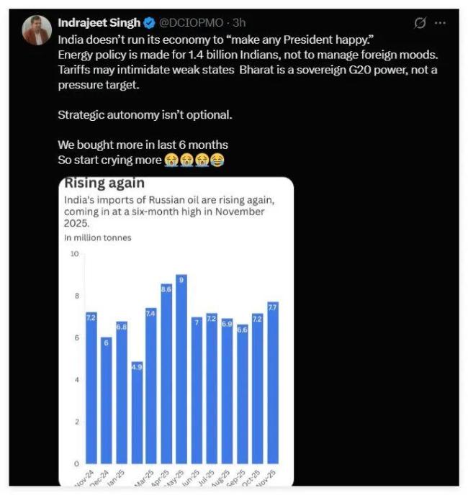This screenshot has width=468, height=495.
Task: Click the "In million tonnes" axis label
Action: tap(97, 237)
